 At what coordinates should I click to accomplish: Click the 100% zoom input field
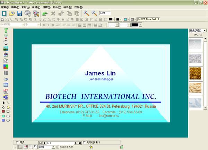[x=105, y=13]
